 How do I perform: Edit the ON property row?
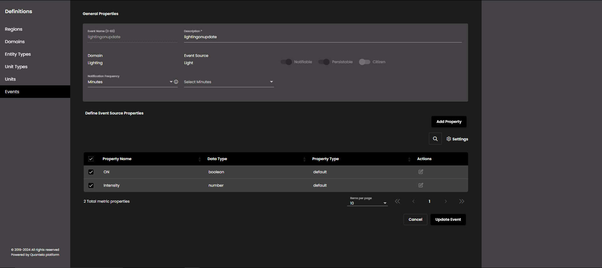click(x=421, y=172)
